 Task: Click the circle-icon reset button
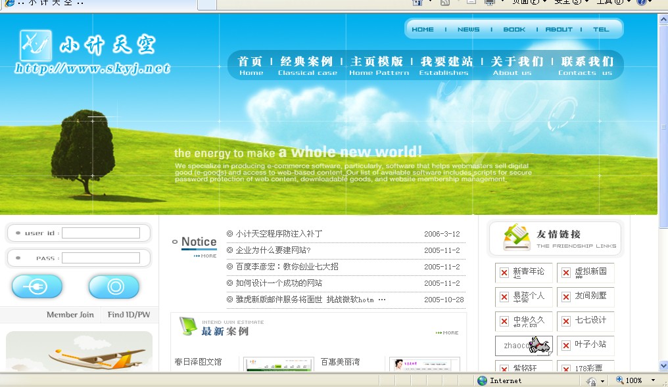[x=114, y=286]
